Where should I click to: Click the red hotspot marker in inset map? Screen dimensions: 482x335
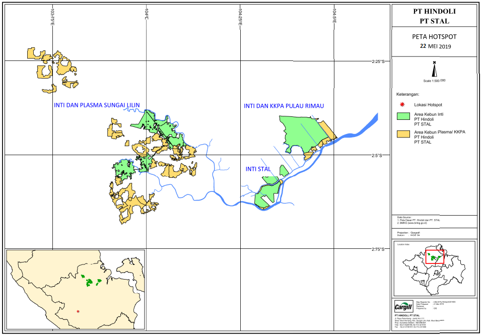click(78, 312)
